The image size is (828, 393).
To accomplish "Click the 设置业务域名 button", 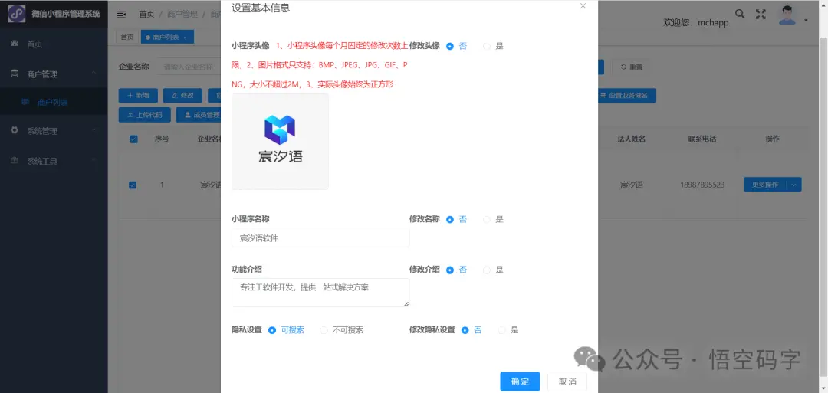I will coord(627,96).
